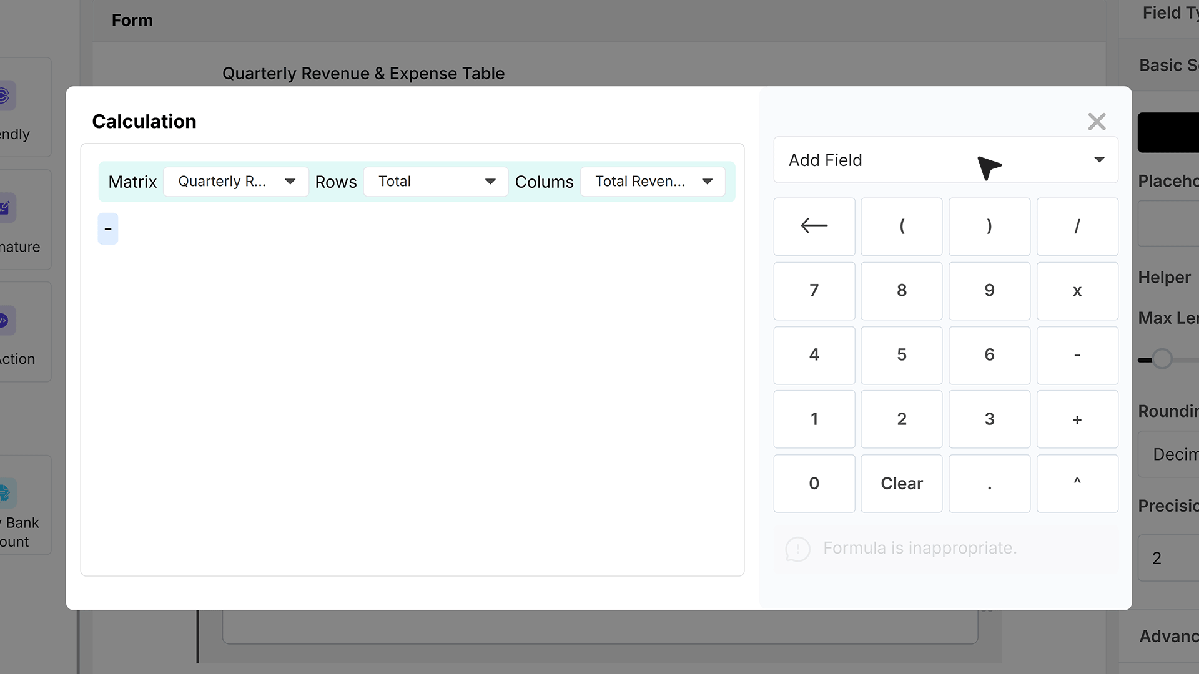Click the open parenthesis keypad button
The image size is (1199, 674).
point(901,226)
